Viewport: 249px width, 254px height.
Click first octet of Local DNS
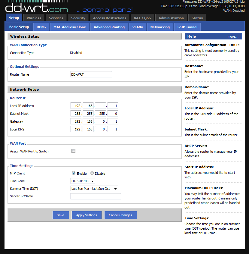pos(76,129)
